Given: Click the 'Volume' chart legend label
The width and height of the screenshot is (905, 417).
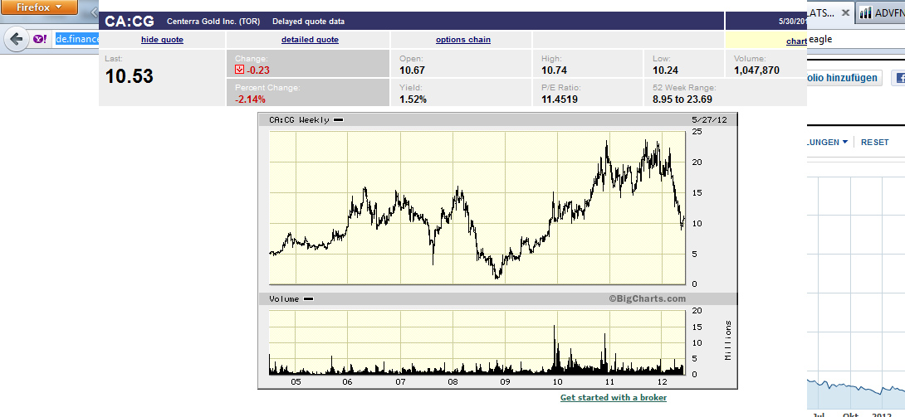Looking at the screenshot, I should [x=284, y=299].
